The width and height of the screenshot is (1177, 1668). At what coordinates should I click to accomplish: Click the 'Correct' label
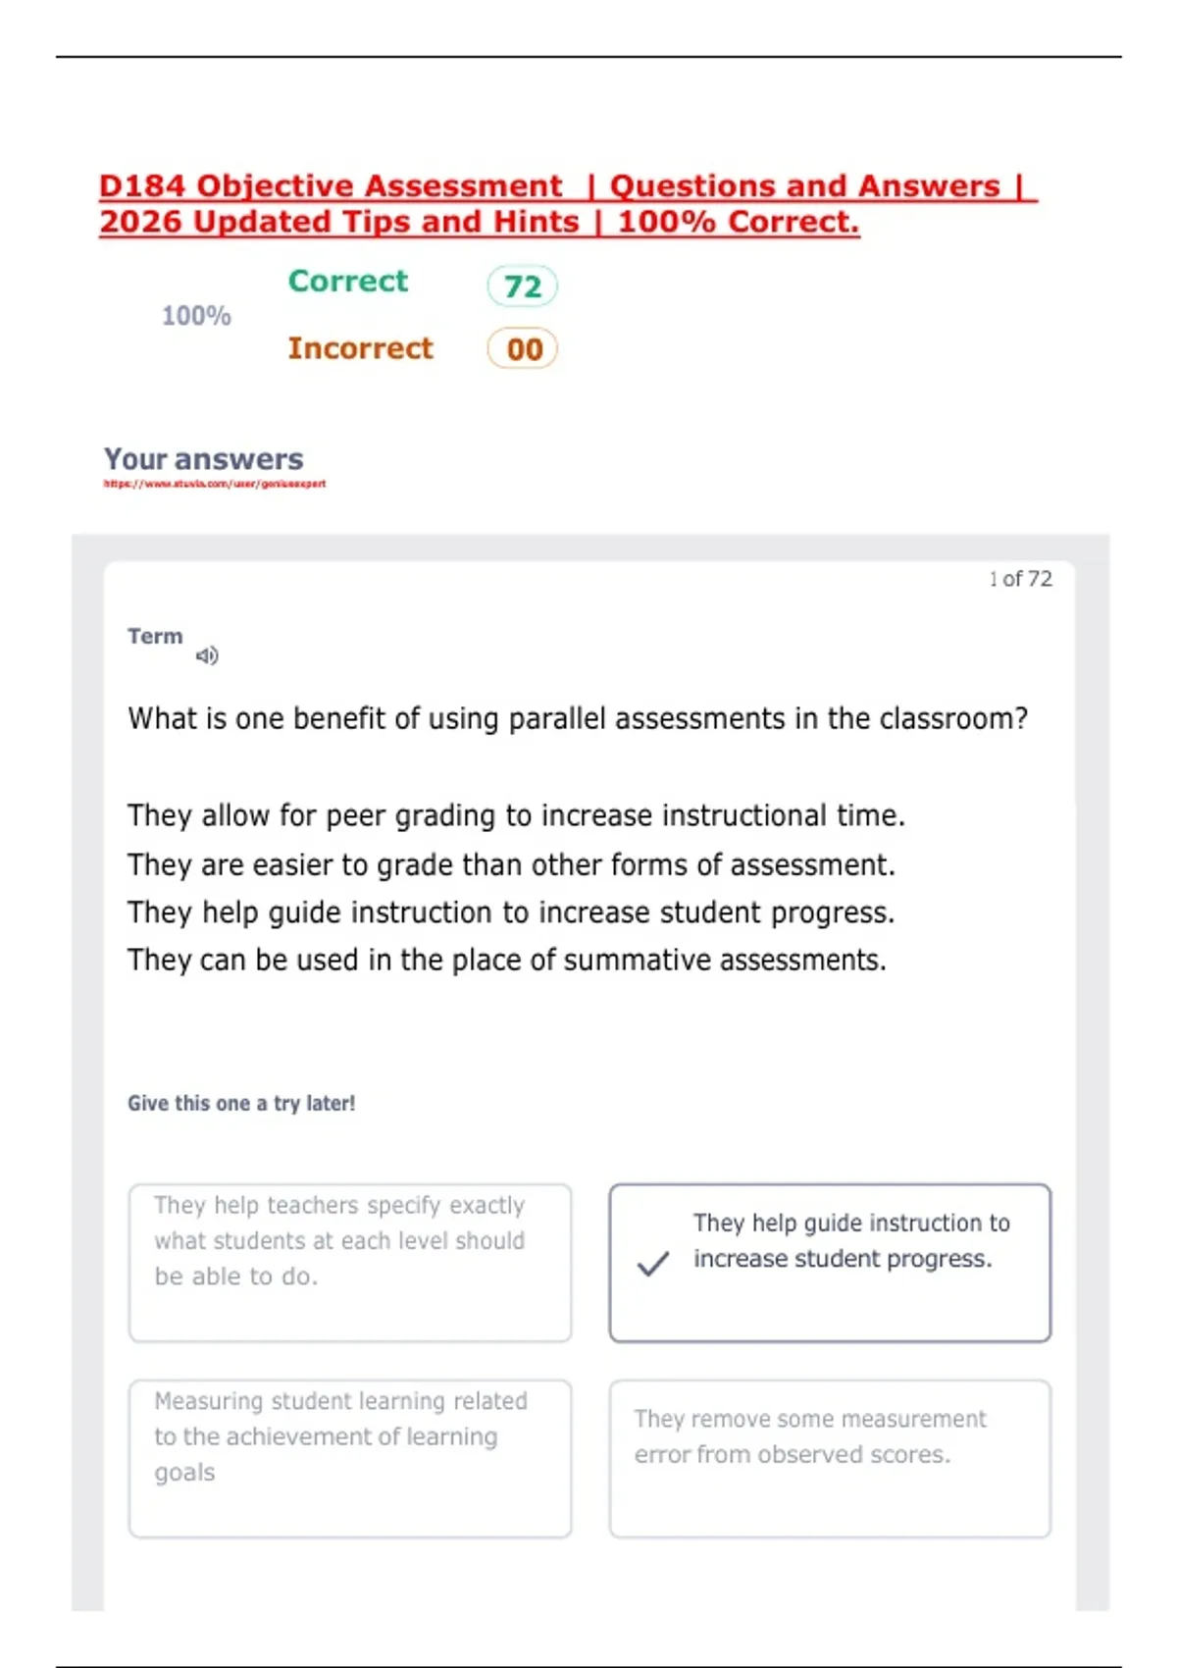pos(348,282)
